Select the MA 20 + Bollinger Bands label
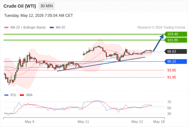The width and height of the screenshot is (188, 127). tap(28, 28)
